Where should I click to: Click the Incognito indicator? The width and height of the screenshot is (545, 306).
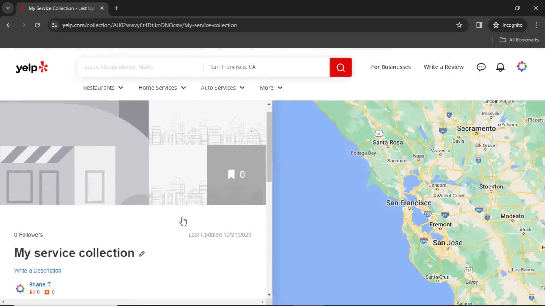(x=508, y=25)
